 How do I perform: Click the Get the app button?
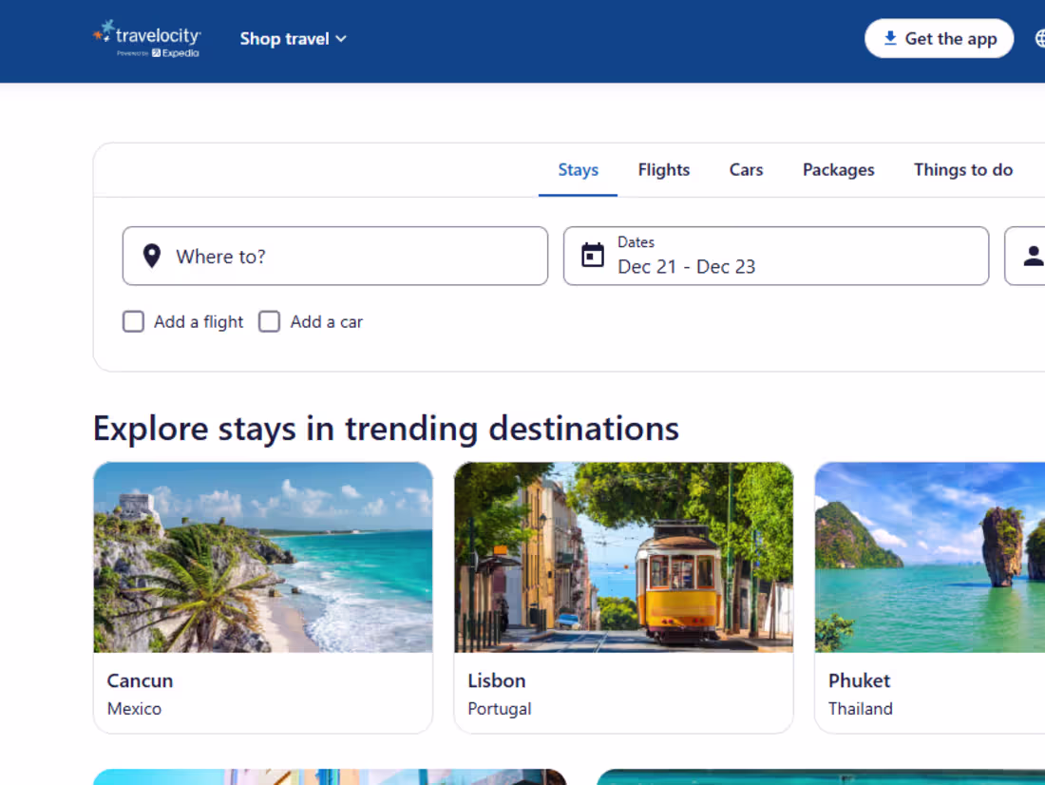pyautogui.click(x=939, y=38)
